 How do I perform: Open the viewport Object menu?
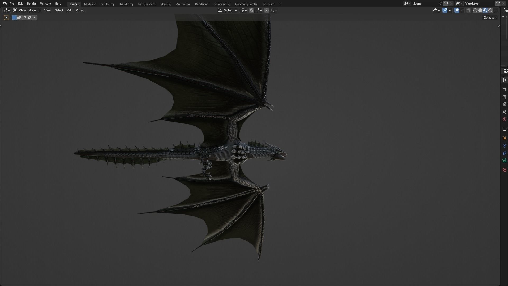[80, 10]
